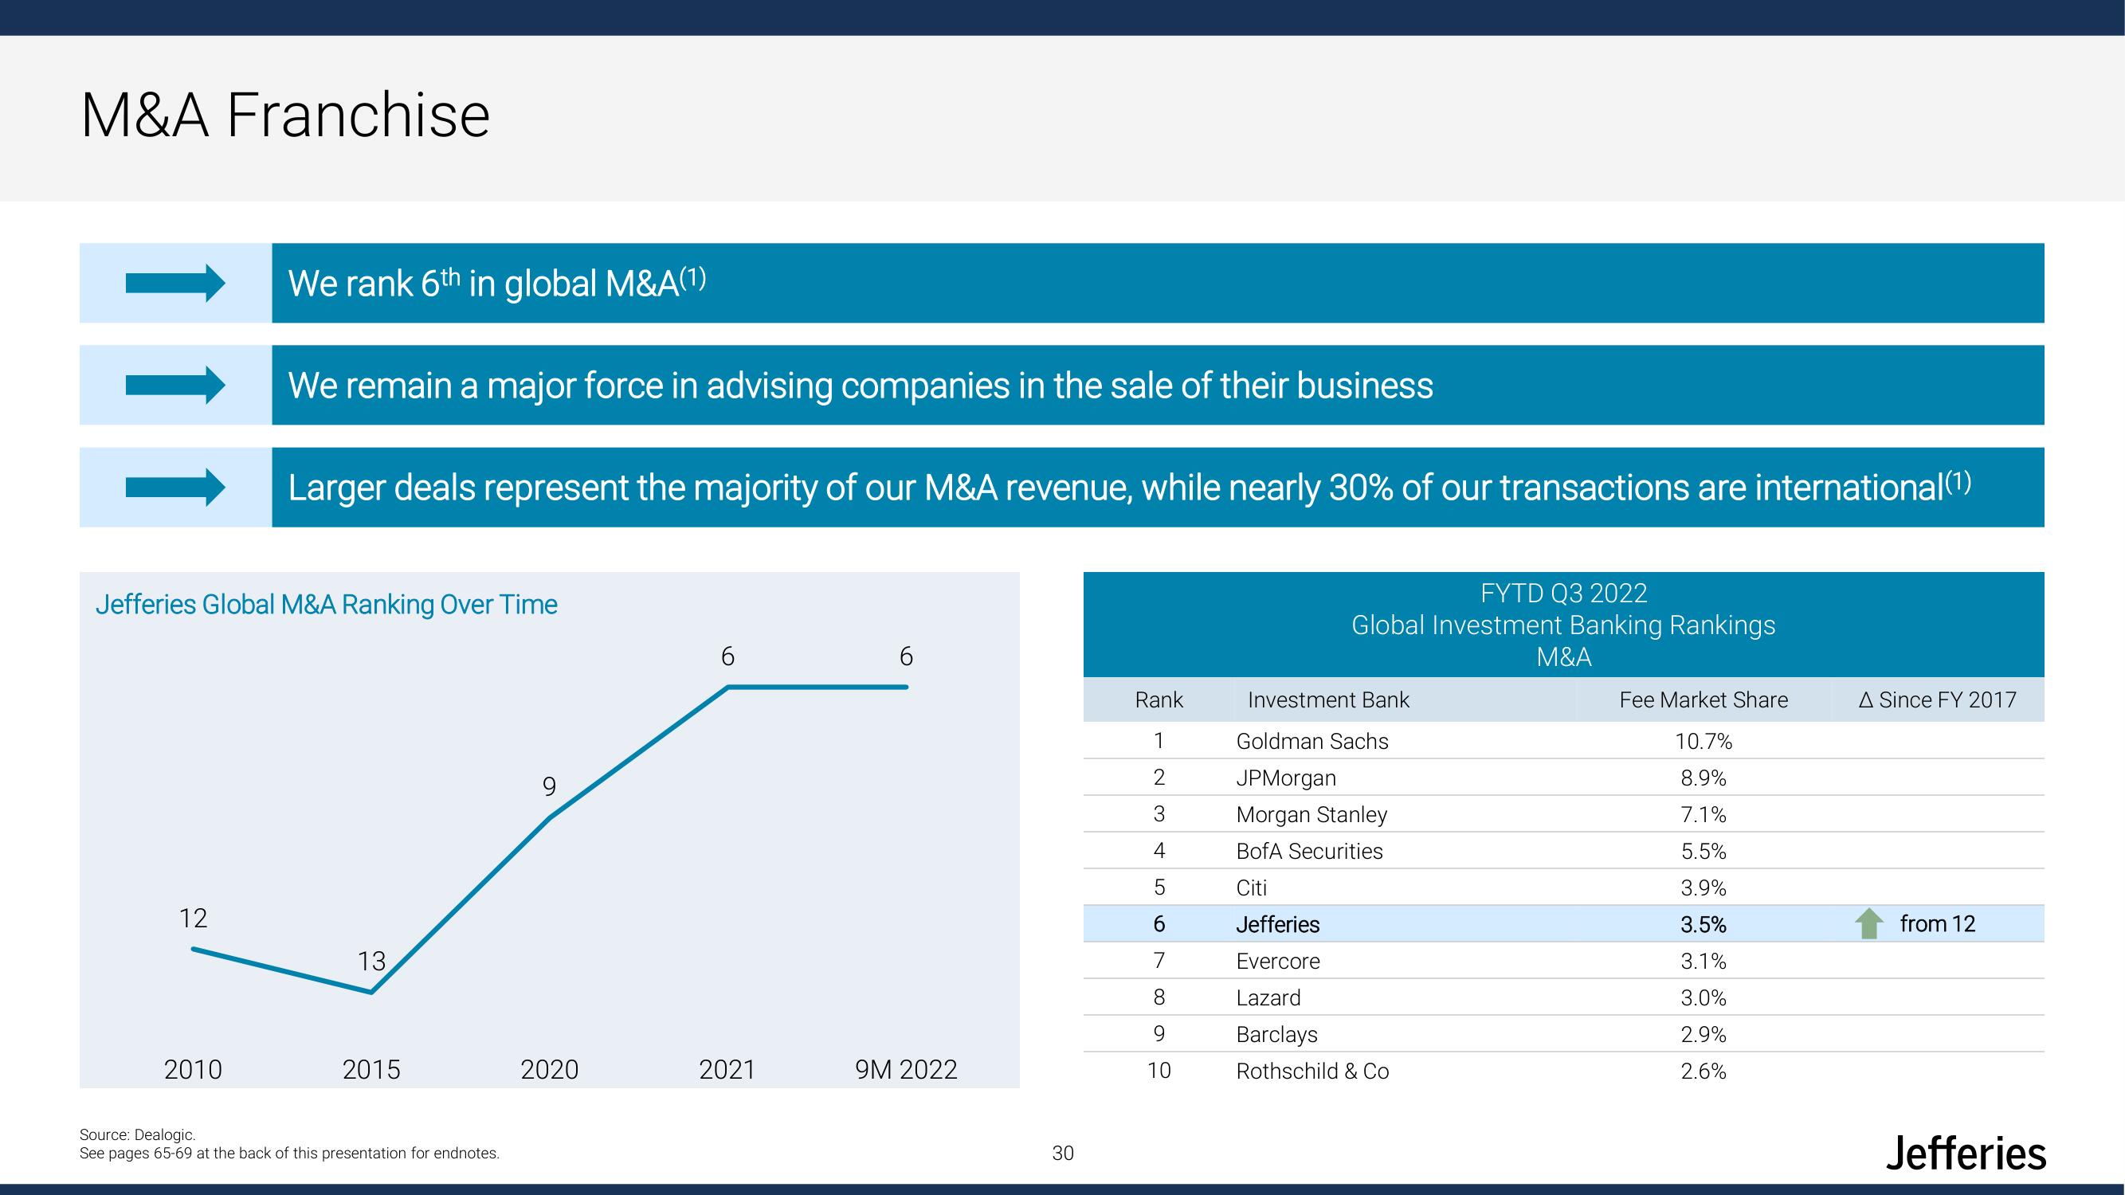2125x1195 pixels.
Task: Click the '2020' axis label
Action: click(550, 1070)
